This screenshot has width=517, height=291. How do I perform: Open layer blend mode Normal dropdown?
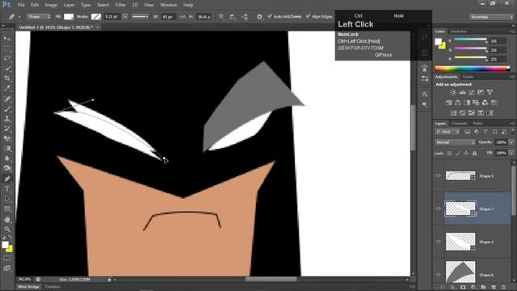click(455, 142)
